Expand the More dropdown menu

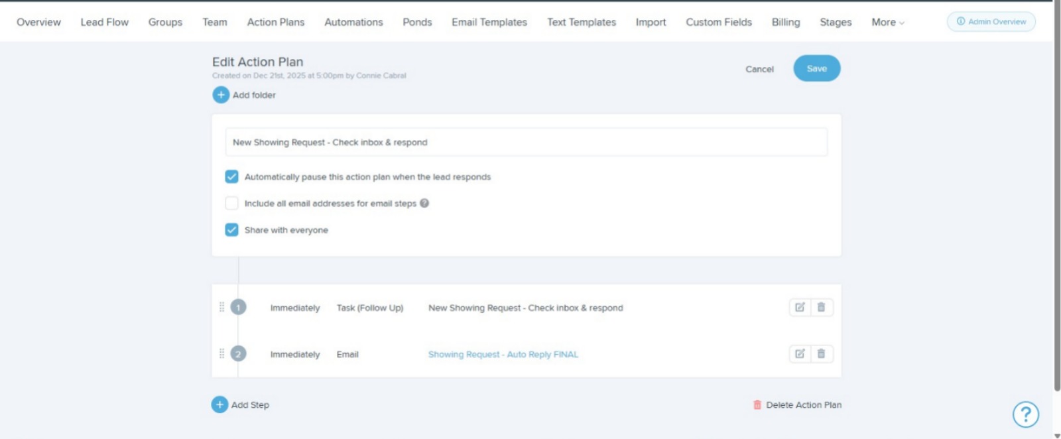tap(887, 22)
